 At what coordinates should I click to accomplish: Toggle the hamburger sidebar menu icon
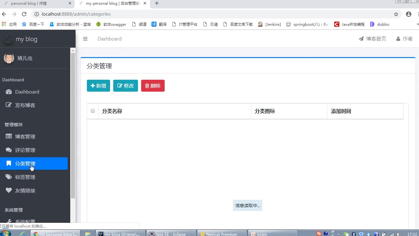tap(85, 39)
